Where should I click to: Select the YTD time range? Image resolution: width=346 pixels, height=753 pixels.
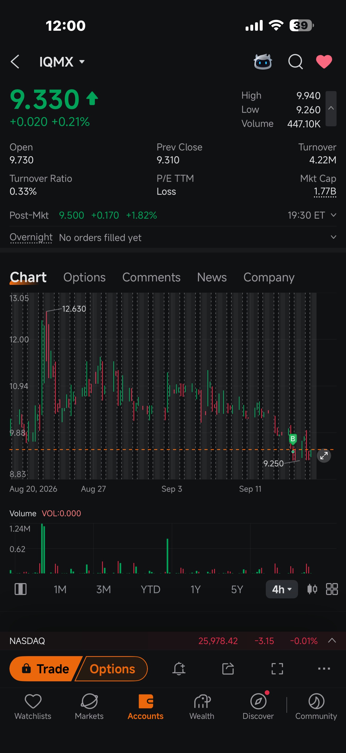150,589
